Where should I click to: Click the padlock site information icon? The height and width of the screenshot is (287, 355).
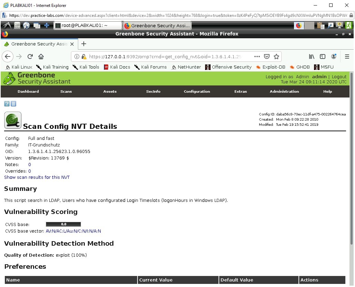[84, 56]
